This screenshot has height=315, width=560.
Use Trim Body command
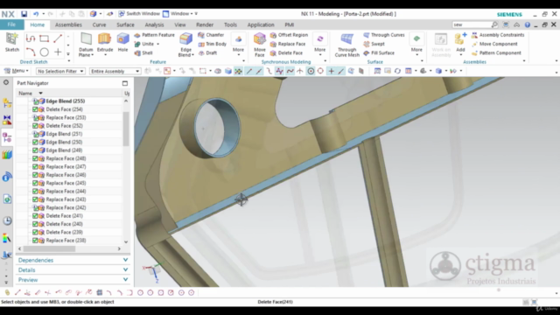click(x=213, y=44)
